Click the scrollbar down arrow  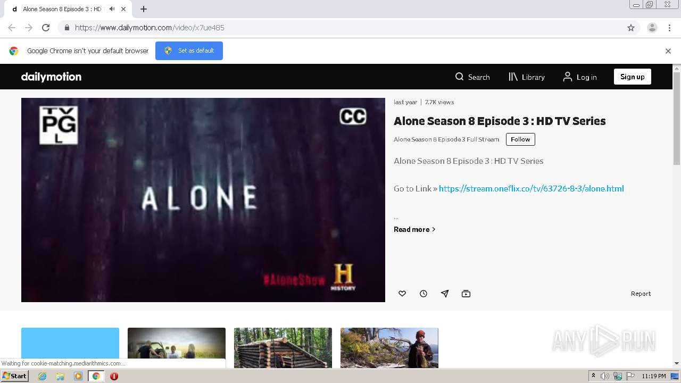tap(677, 363)
